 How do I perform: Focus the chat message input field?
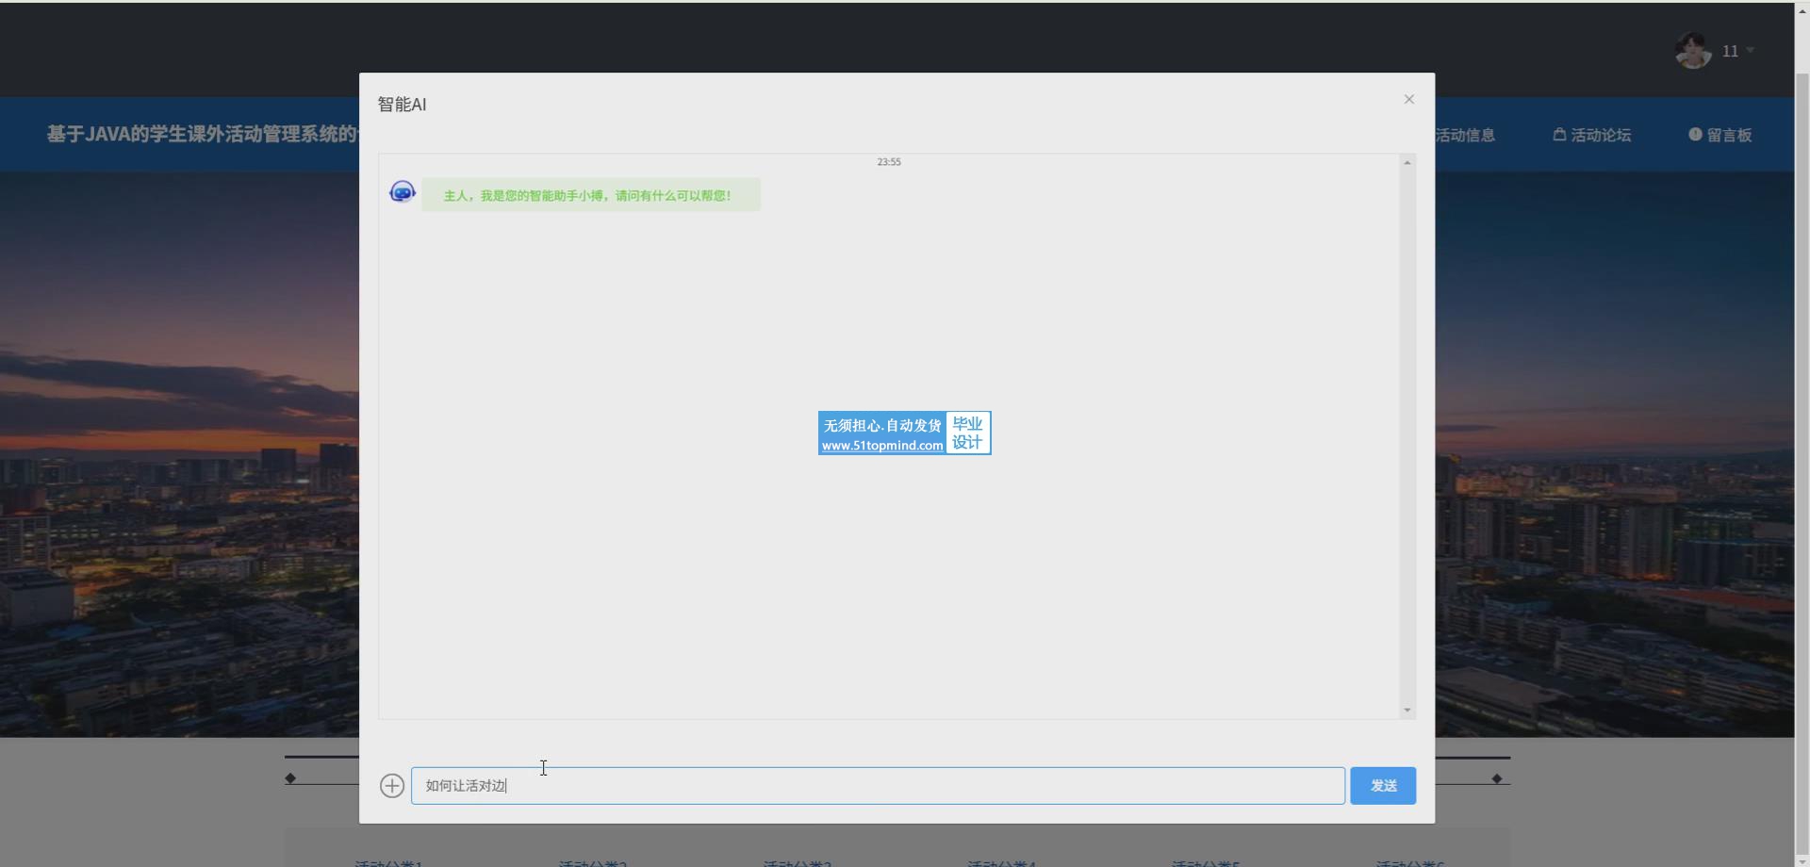(x=877, y=786)
